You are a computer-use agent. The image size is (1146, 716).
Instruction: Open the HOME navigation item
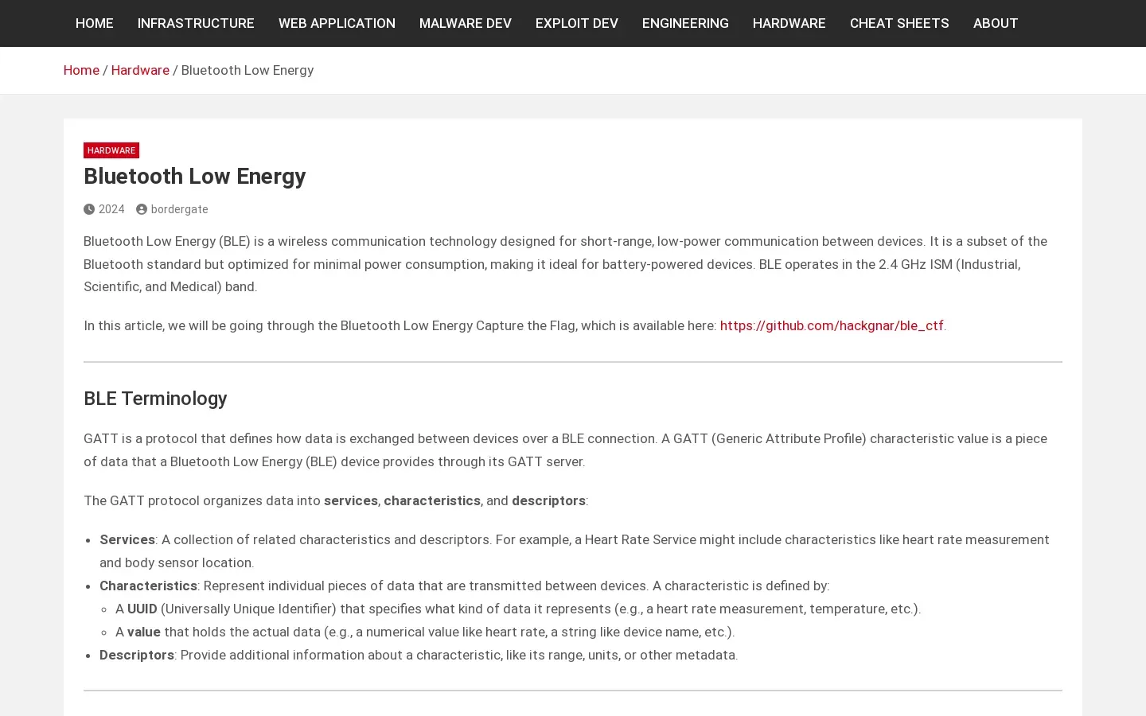[x=95, y=23]
